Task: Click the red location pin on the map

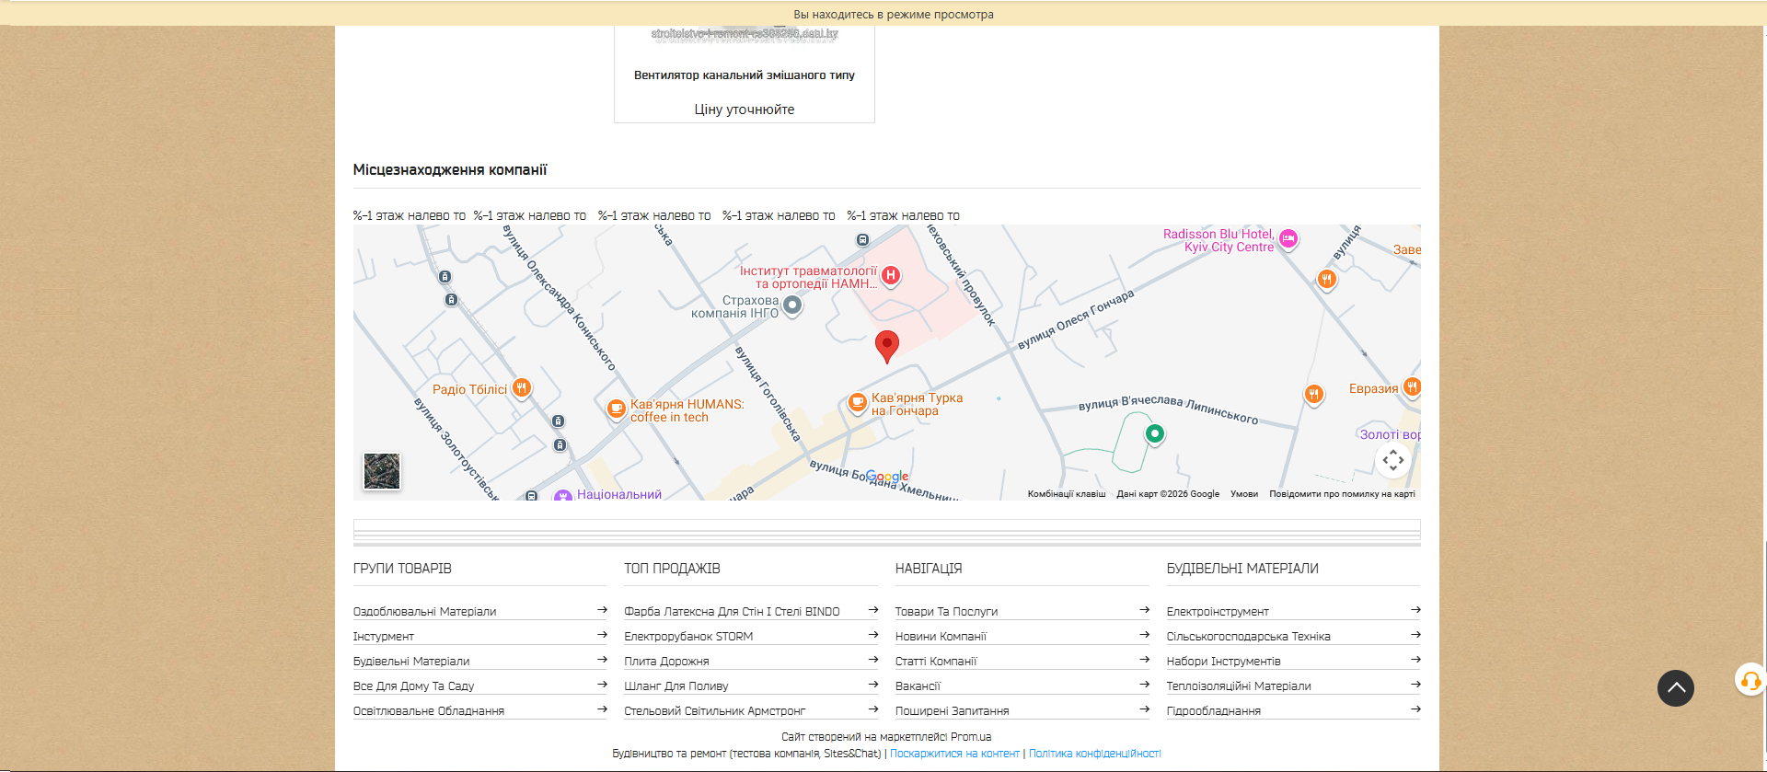Action: tap(886, 345)
